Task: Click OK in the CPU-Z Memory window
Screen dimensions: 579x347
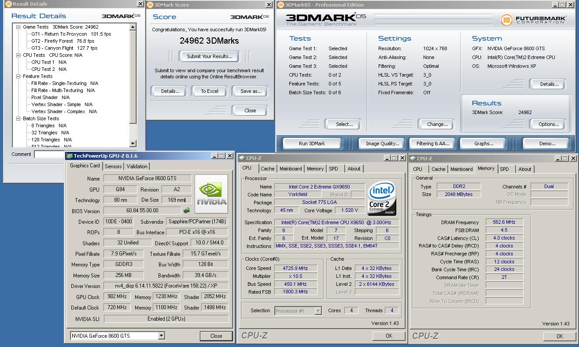Action: coord(560,336)
